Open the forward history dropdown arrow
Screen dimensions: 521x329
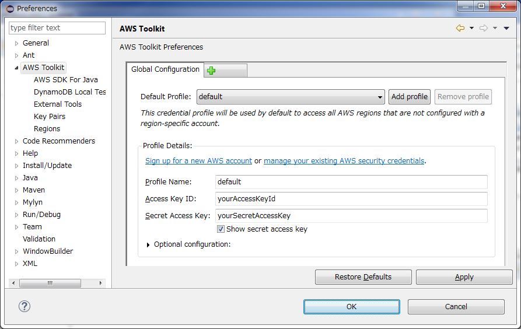pos(495,28)
